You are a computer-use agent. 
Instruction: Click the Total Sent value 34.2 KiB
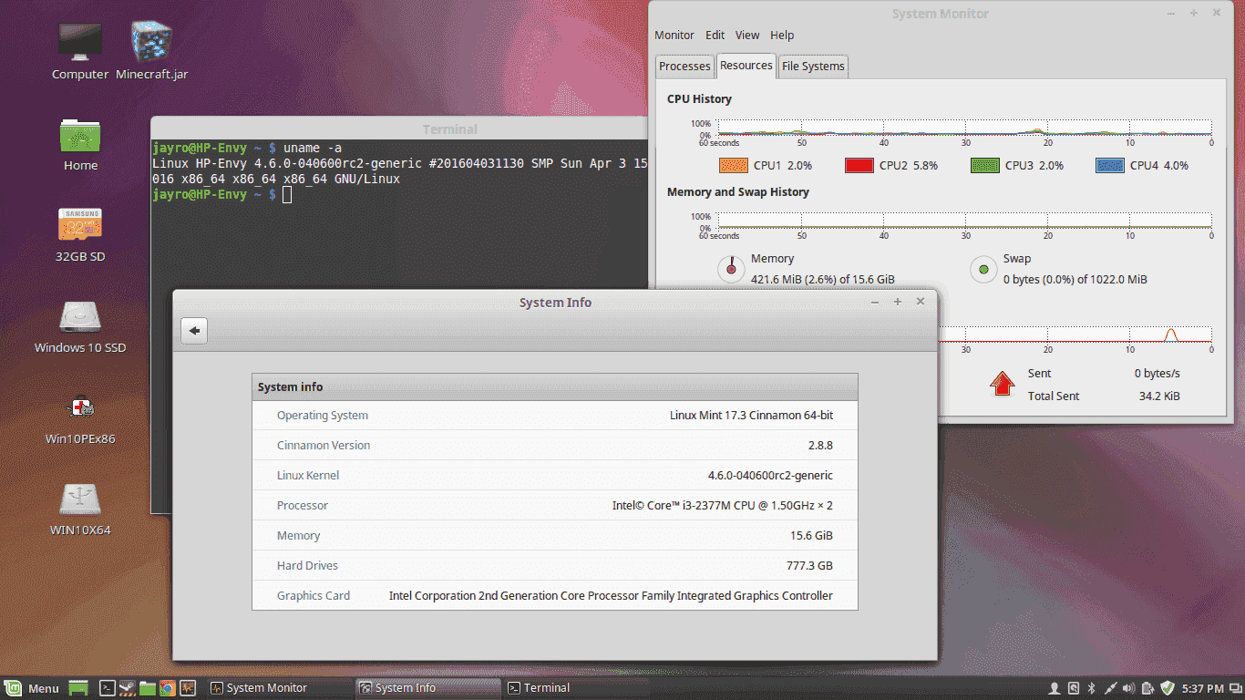point(1159,396)
